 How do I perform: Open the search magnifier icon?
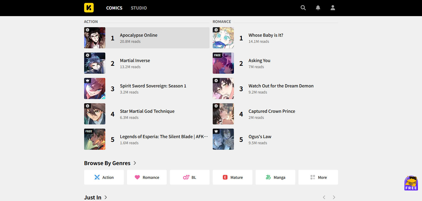tap(303, 8)
